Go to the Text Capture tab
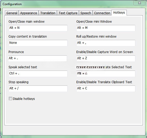Screen dimensions: 147x138 68,13
